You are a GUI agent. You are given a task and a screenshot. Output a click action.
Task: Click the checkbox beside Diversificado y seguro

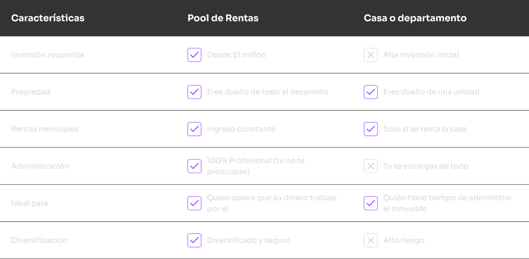194,240
